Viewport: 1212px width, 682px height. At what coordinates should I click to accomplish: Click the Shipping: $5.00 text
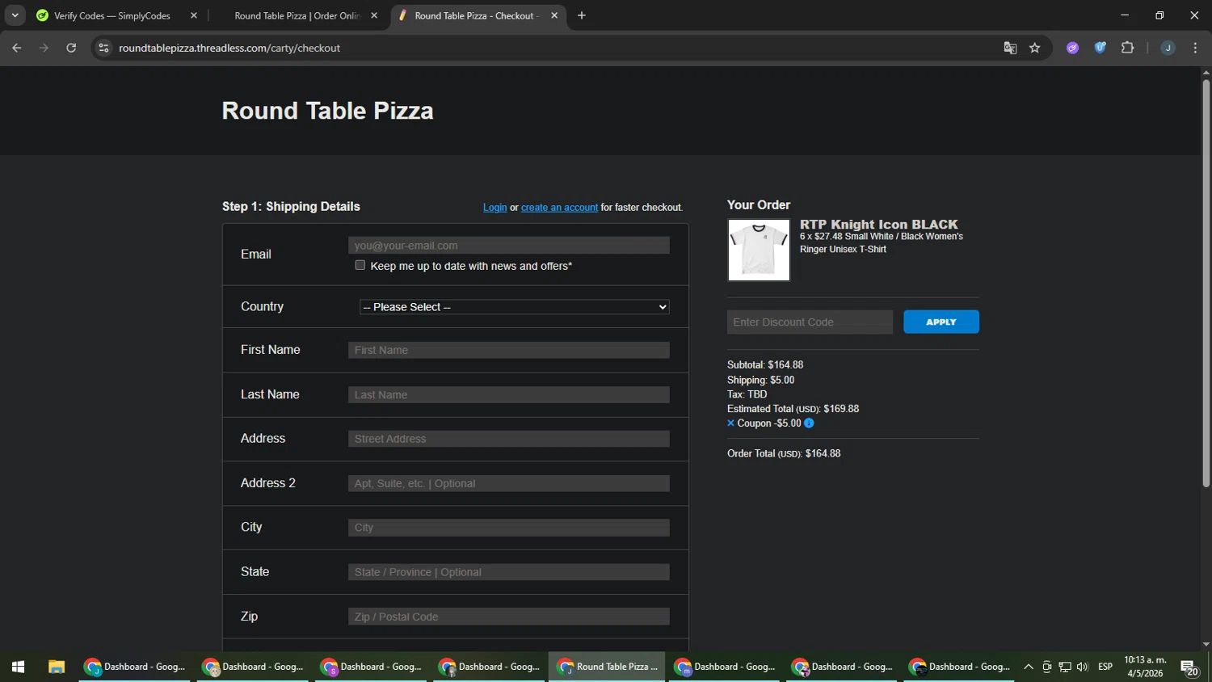760,380
